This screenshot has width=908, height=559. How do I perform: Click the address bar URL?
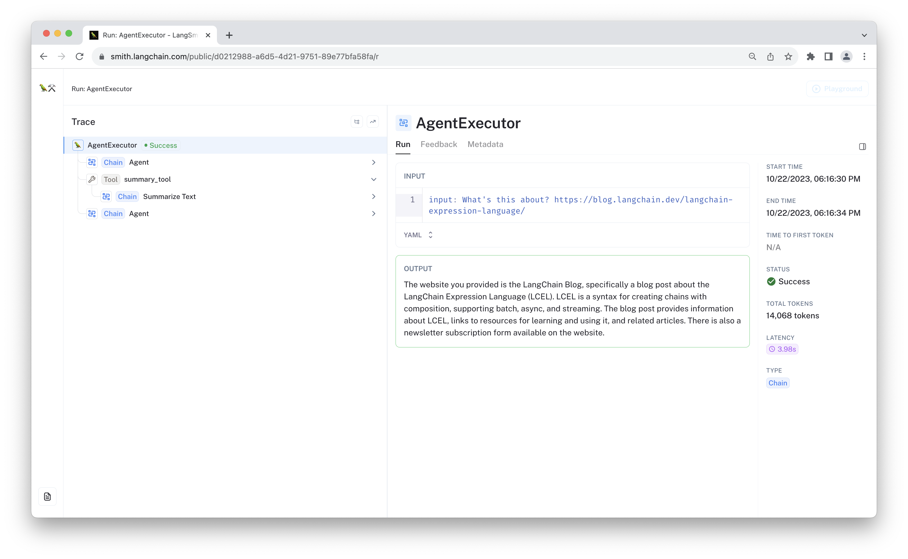(x=244, y=56)
